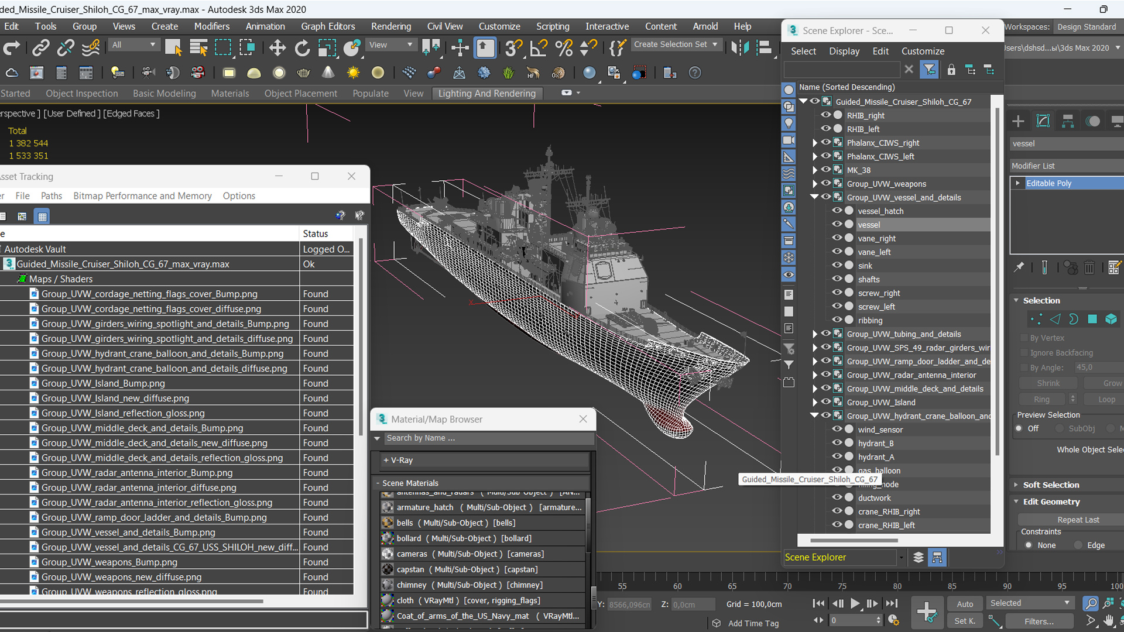This screenshot has height=632, width=1124.
Task: Switch to the Object Inspection ribbon tab
Action: coord(82,94)
